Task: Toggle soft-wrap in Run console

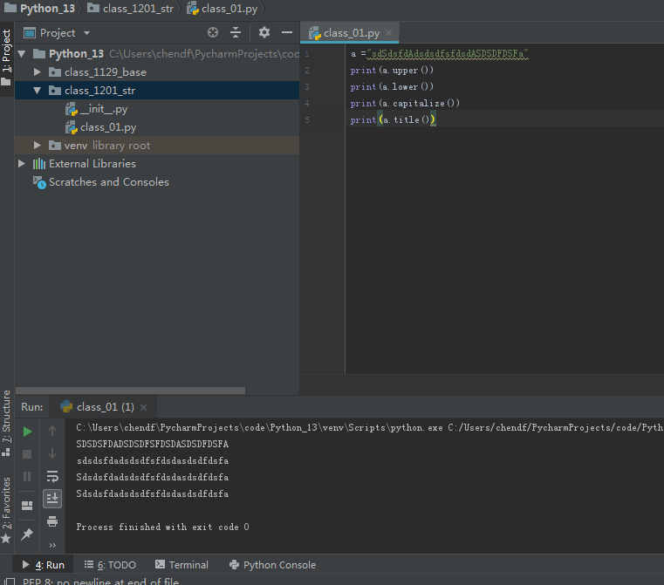Action: coord(52,476)
